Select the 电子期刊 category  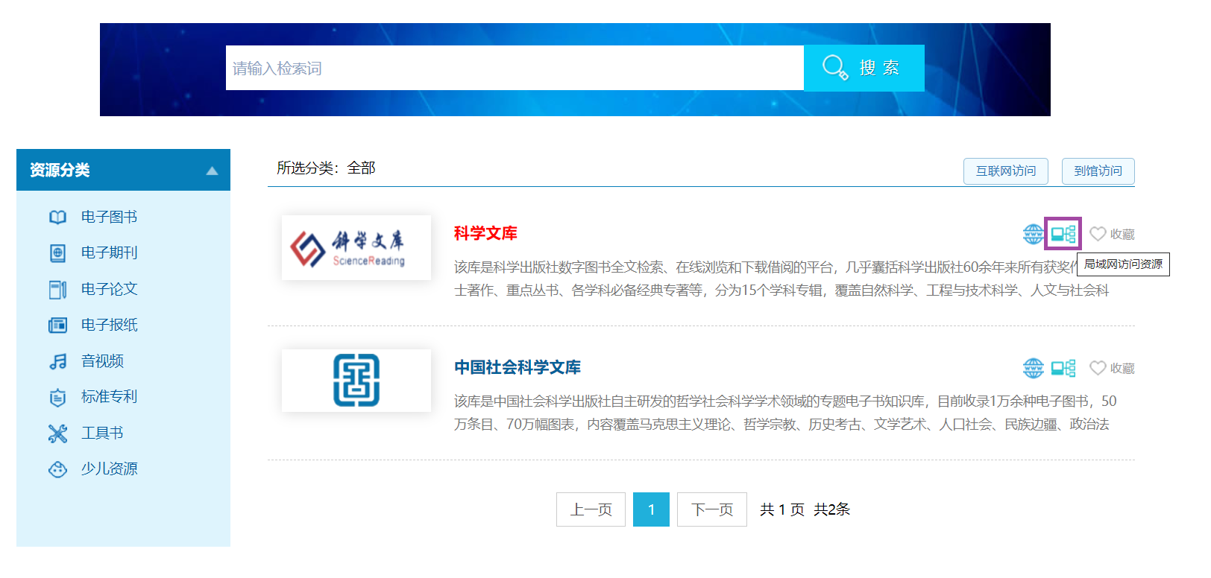[x=109, y=253]
